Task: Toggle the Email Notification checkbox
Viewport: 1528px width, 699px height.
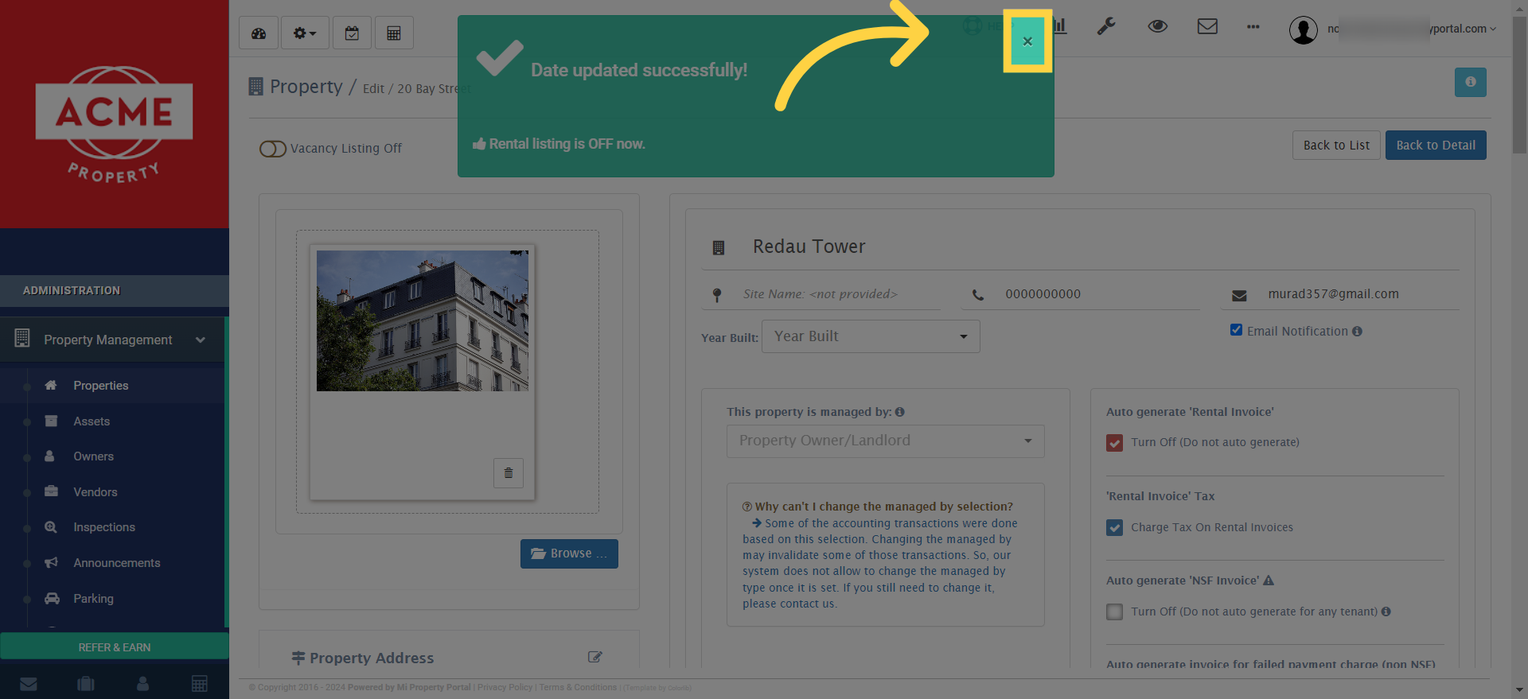Action: click(1236, 330)
